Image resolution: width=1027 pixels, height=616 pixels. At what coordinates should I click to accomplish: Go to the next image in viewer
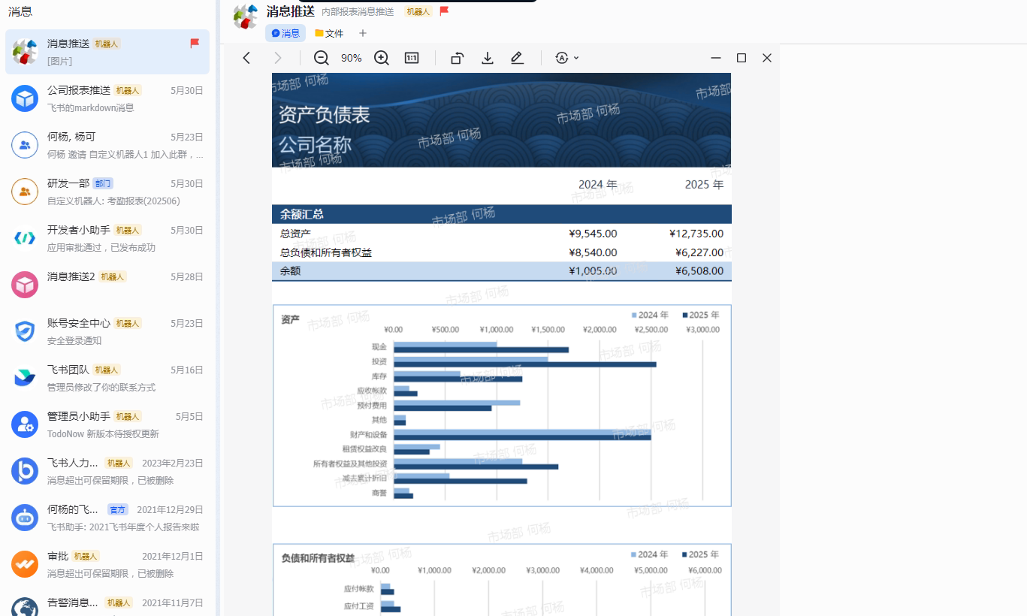click(278, 58)
